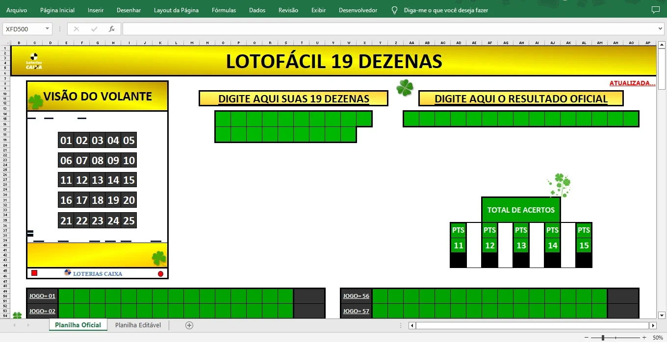Click the select-all corner of the sheet
The image size is (667, 342).
click(5, 43)
